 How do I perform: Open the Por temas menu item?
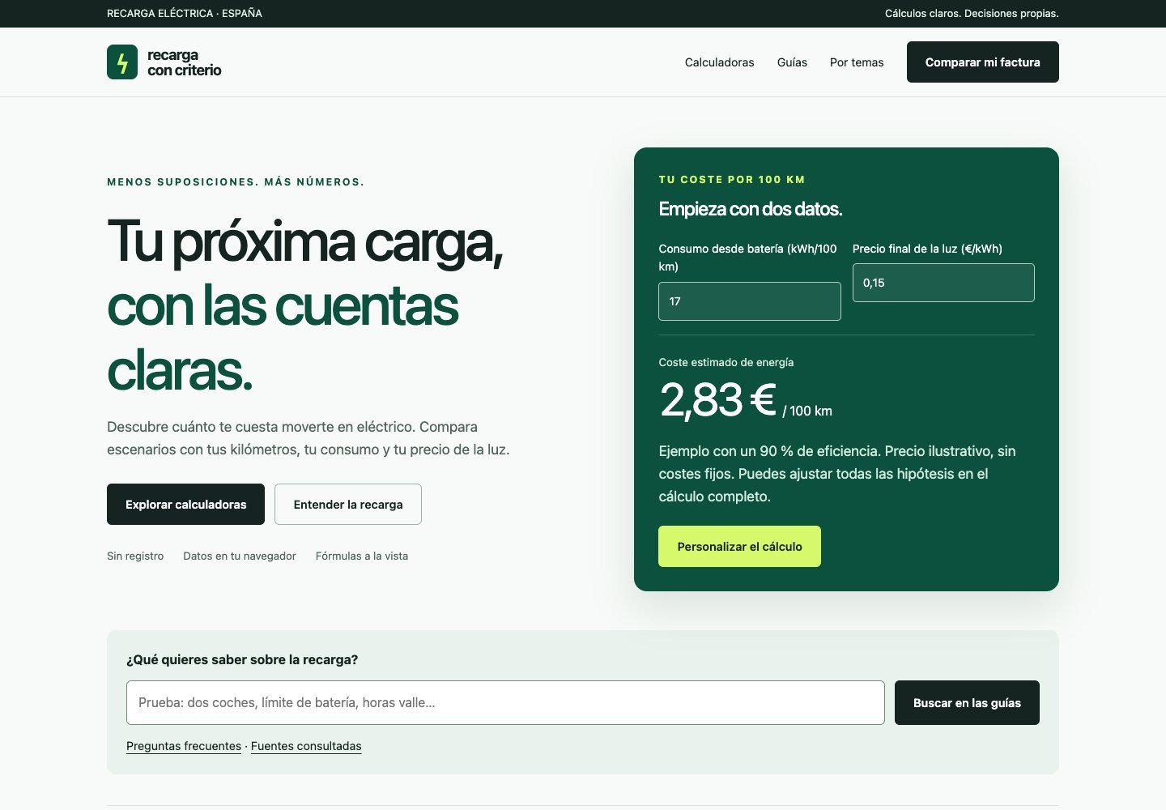tap(857, 62)
